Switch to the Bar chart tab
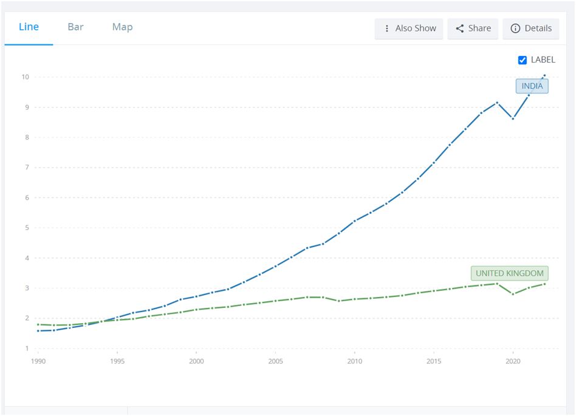Viewport: 576px width, 416px height. 75,27
